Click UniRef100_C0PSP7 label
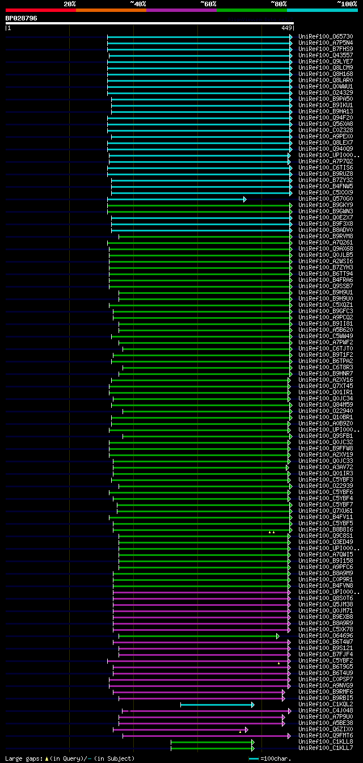This screenshot has width=363, height=763. 326,679
